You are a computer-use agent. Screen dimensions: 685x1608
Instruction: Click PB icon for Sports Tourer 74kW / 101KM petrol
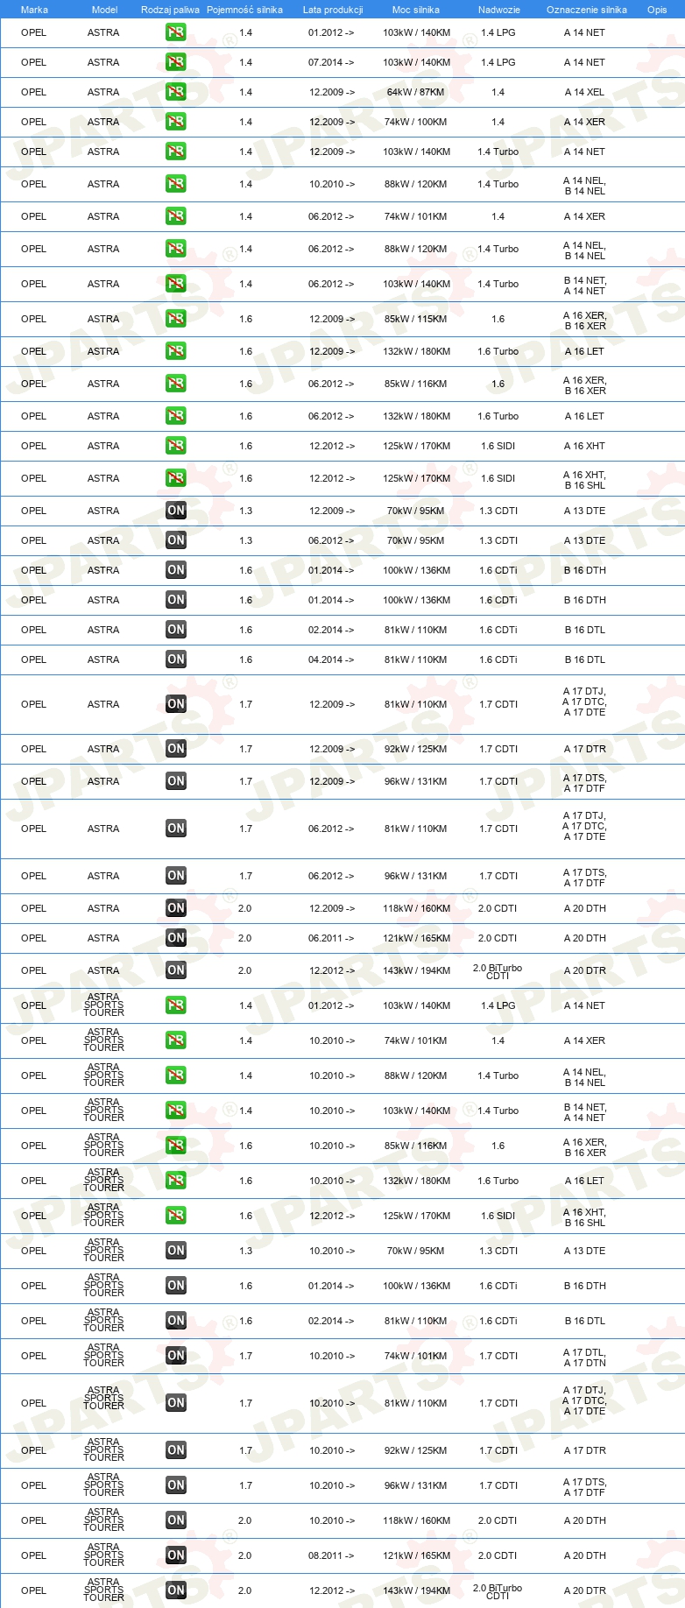175,1040
